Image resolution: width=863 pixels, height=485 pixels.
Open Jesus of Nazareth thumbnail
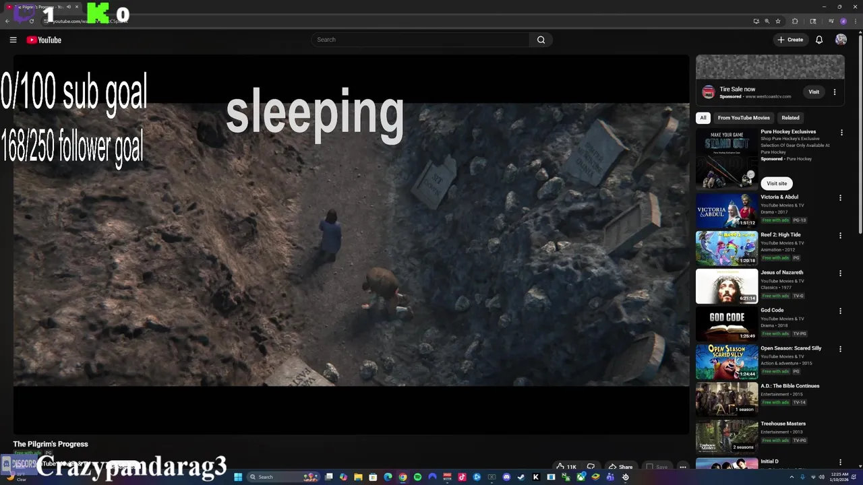[x=727, y=286]
